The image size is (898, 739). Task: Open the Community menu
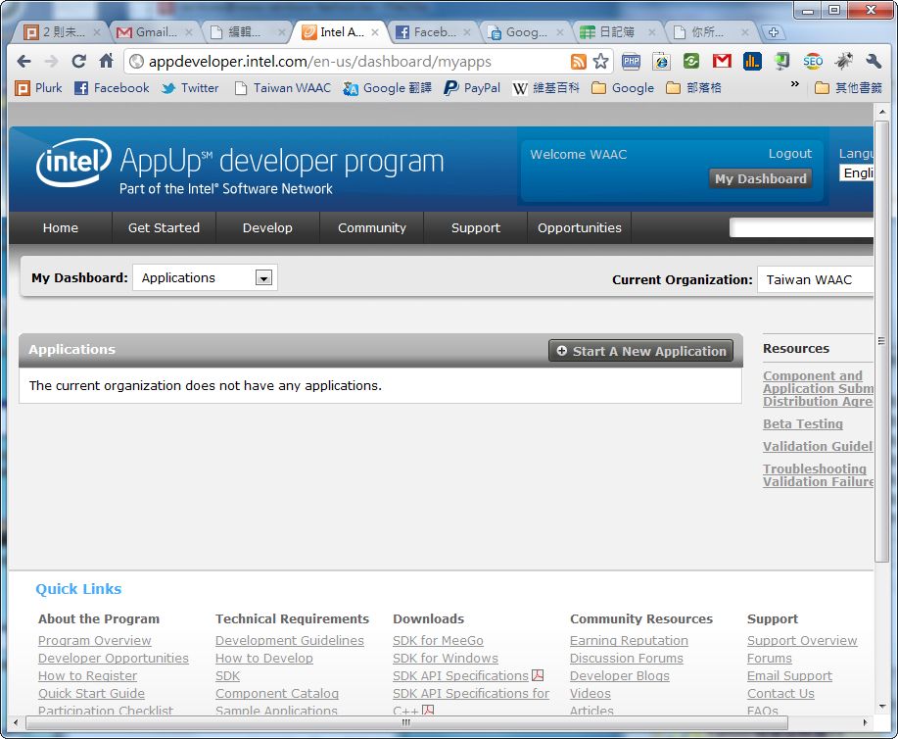[x=372, y=227]
